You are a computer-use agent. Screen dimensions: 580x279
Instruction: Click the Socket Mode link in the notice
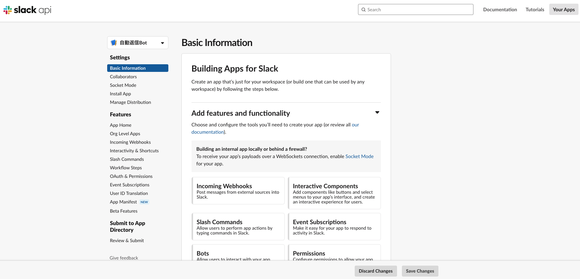click(359, 156)
